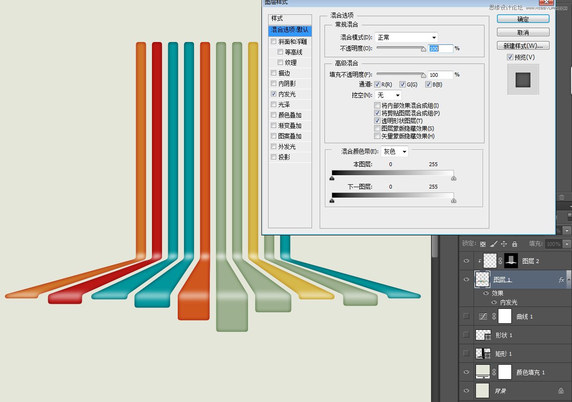The height and width of the screenshot is (402, 572).
Task: Hide 图层 1 with its eye icon
Action: [466, 280]
